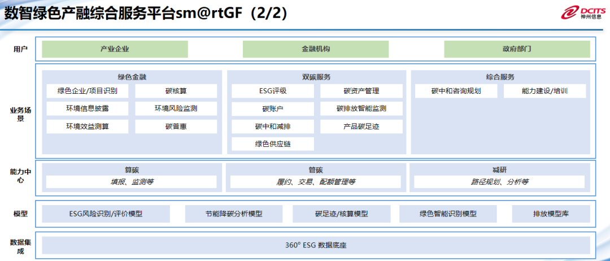Click 环境风险监测 box

pyautogui.click(x=176, y=108)
